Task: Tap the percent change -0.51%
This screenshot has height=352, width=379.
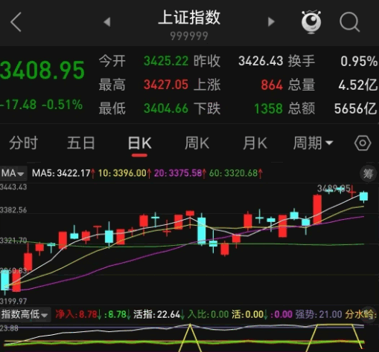Action: click(x=62, y=105)
